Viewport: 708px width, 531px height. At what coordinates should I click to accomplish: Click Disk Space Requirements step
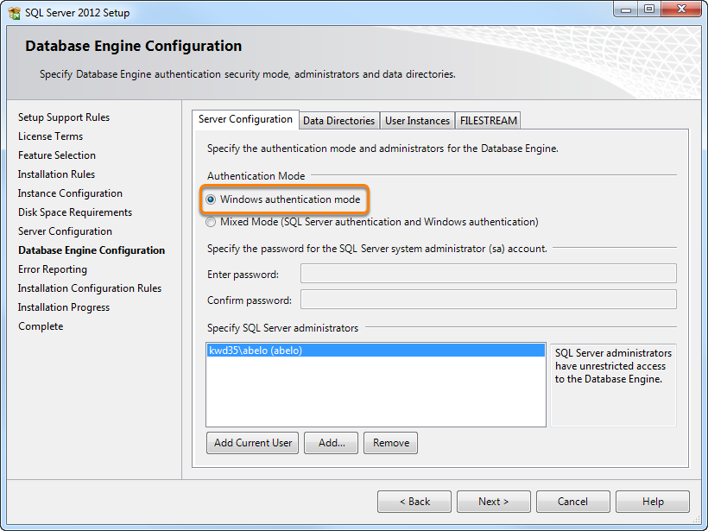click(x=75, y=212)
